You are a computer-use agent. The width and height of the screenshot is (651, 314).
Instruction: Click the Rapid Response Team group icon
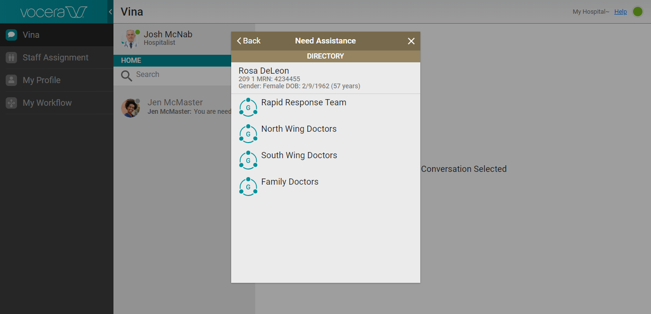248,107
